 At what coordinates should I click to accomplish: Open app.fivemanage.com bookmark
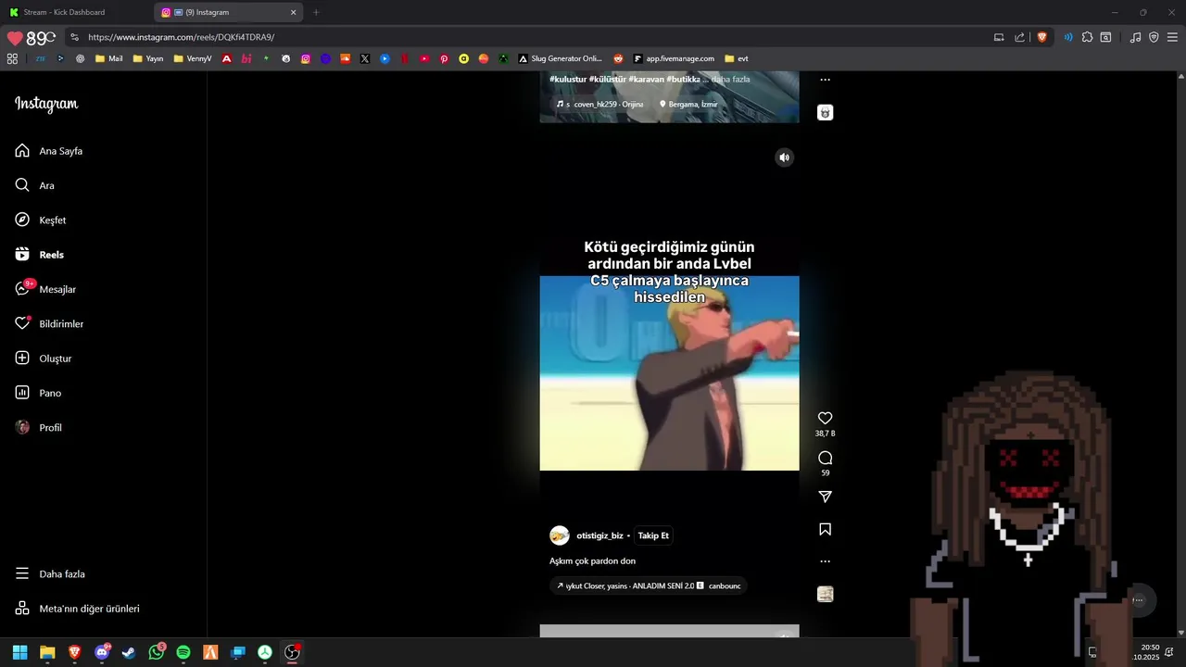click(x=674, y=58)
